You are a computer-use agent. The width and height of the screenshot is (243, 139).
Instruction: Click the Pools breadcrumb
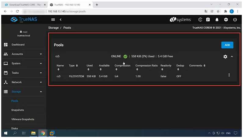(x=67, y=28)
